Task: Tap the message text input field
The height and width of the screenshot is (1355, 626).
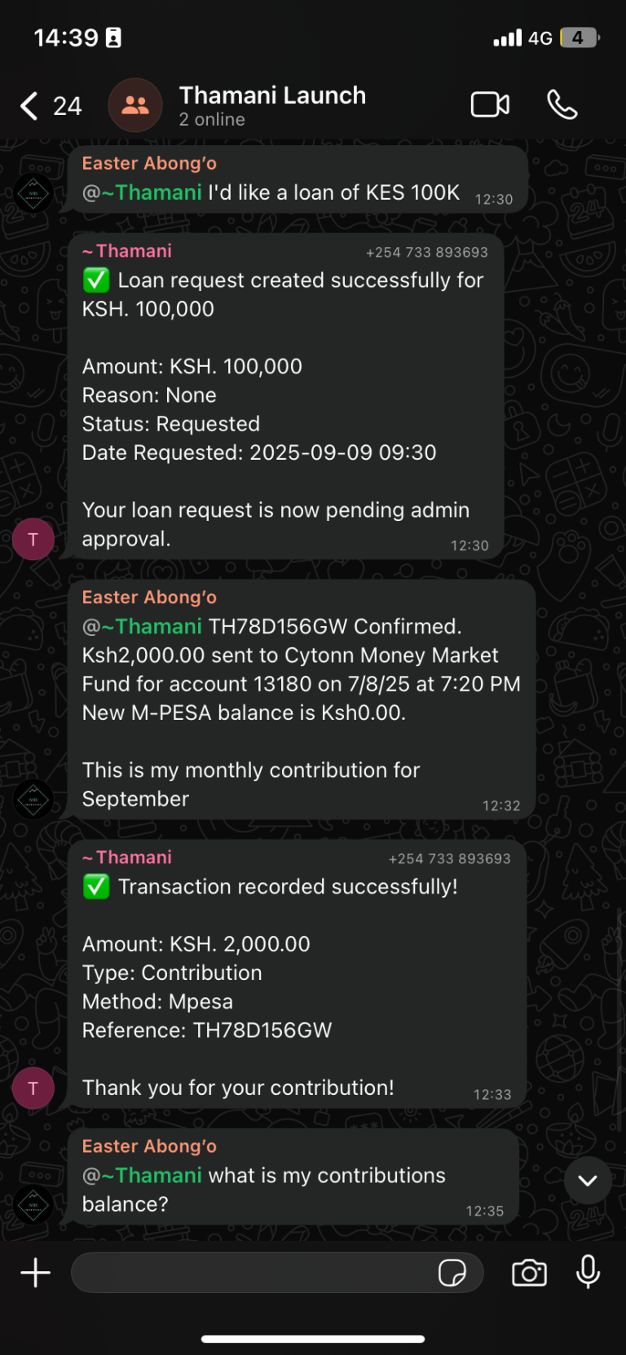Action: [253, 1273]
